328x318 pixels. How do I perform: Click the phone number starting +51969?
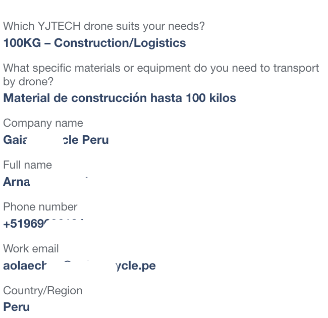point(43,224)
